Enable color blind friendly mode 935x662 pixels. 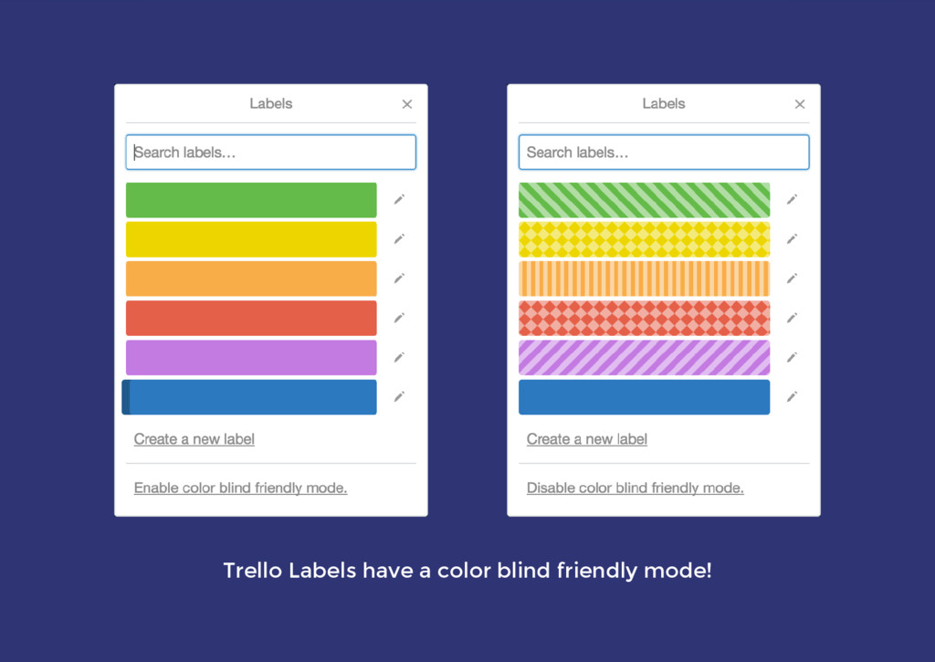240,488
